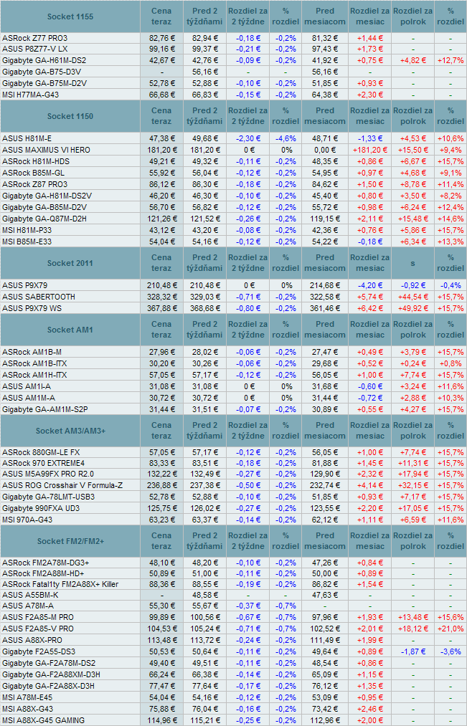Image resolution: width=467 pixels, height=726 pixels.
Task: Click the "+49,92 €" half-year difference value
Action: point(412,308)
